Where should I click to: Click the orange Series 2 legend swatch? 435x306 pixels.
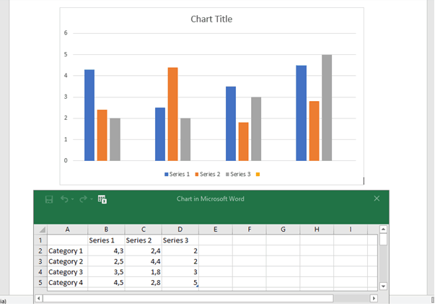196,175
